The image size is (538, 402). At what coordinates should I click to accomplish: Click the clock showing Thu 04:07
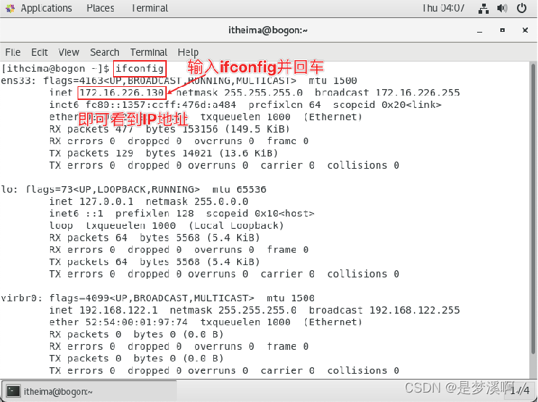(443, 8)
